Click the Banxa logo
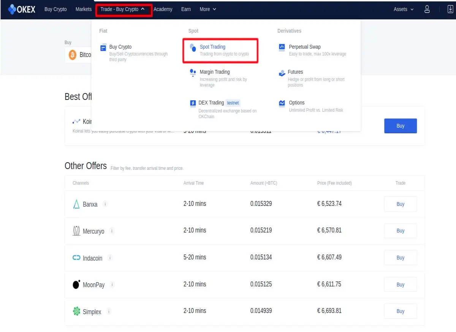 pyautogui.click(x=76, y=204)
